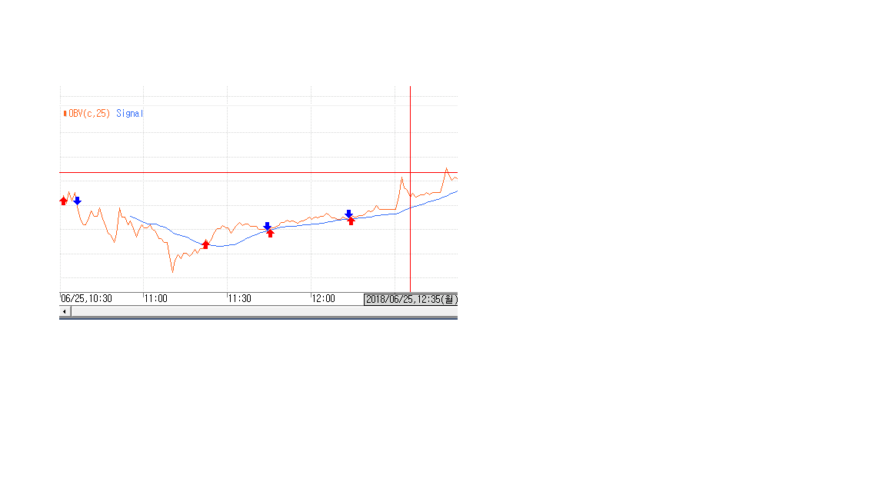The height and width of the screenshot is (498, 886).
Task: Click the scrollbar left arrow button
Action: tap(65, 311)
